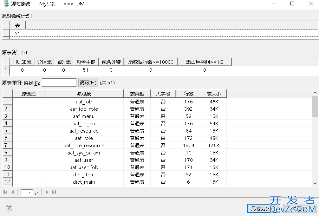Click row header number 12
Image resolution: width=319 pixels, height=216 pixels.
point(7,182)
